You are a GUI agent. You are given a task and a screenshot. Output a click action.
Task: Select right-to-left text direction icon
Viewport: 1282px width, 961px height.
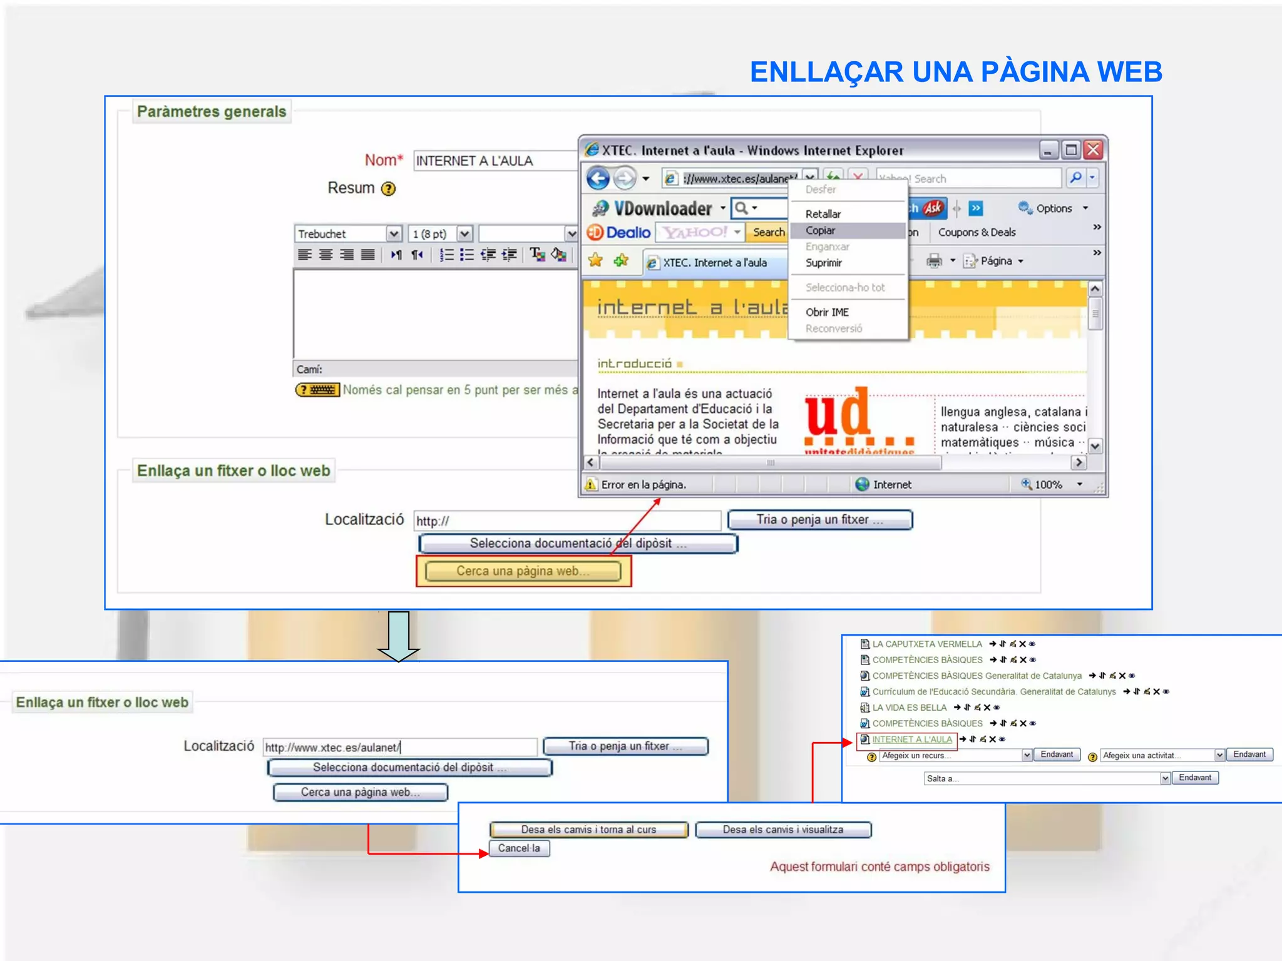click(418, 255)
